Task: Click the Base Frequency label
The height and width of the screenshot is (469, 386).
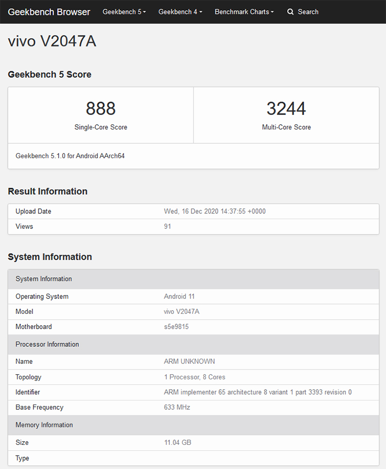Action: pos(40,407)
